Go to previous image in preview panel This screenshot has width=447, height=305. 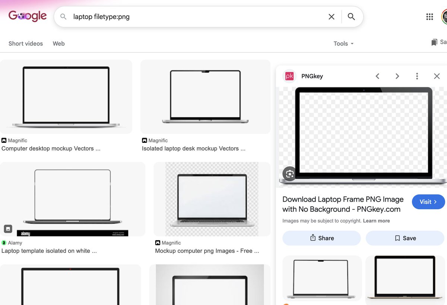(377, 76)
